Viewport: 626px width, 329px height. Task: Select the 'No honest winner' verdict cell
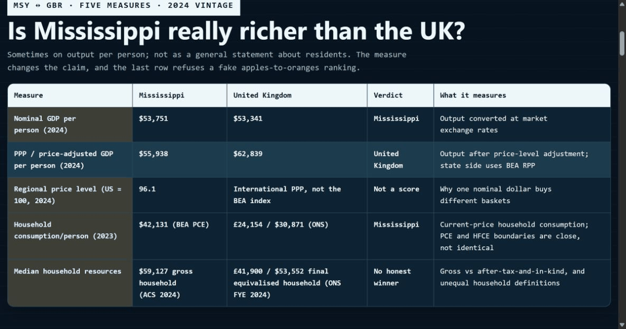(401, 283)
